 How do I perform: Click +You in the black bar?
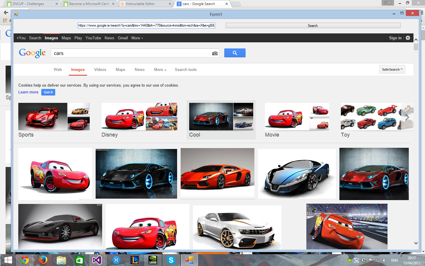click(x=21, y=38)
